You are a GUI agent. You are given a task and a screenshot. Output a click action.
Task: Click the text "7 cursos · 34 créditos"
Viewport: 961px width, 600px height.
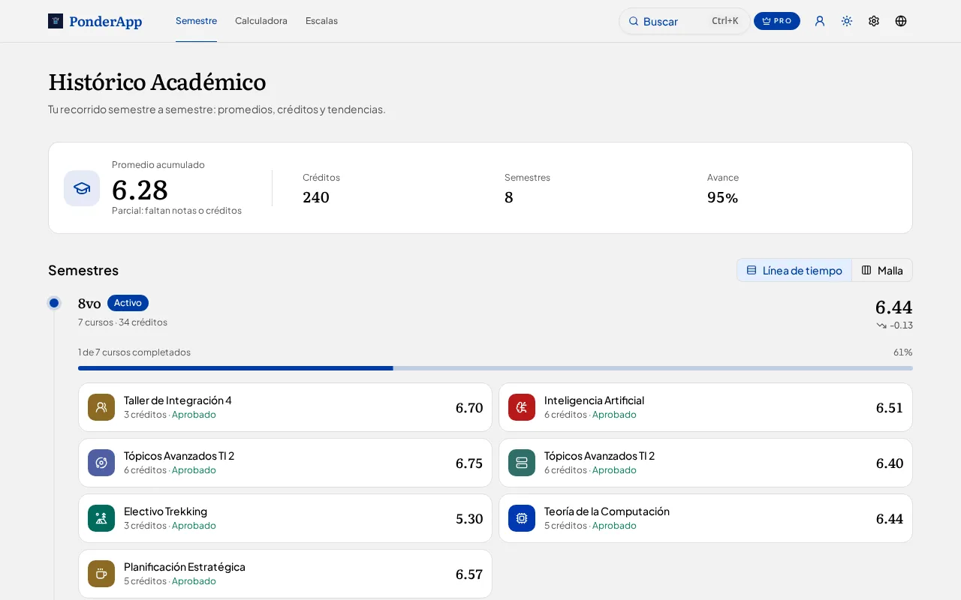click(x=122, y=322)
